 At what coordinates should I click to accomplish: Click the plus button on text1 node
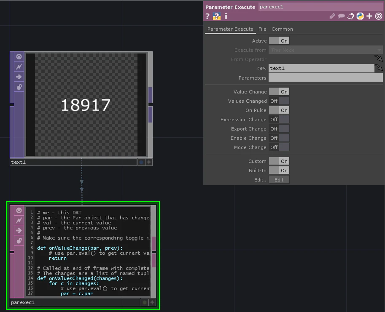click(x=149, y=162)
